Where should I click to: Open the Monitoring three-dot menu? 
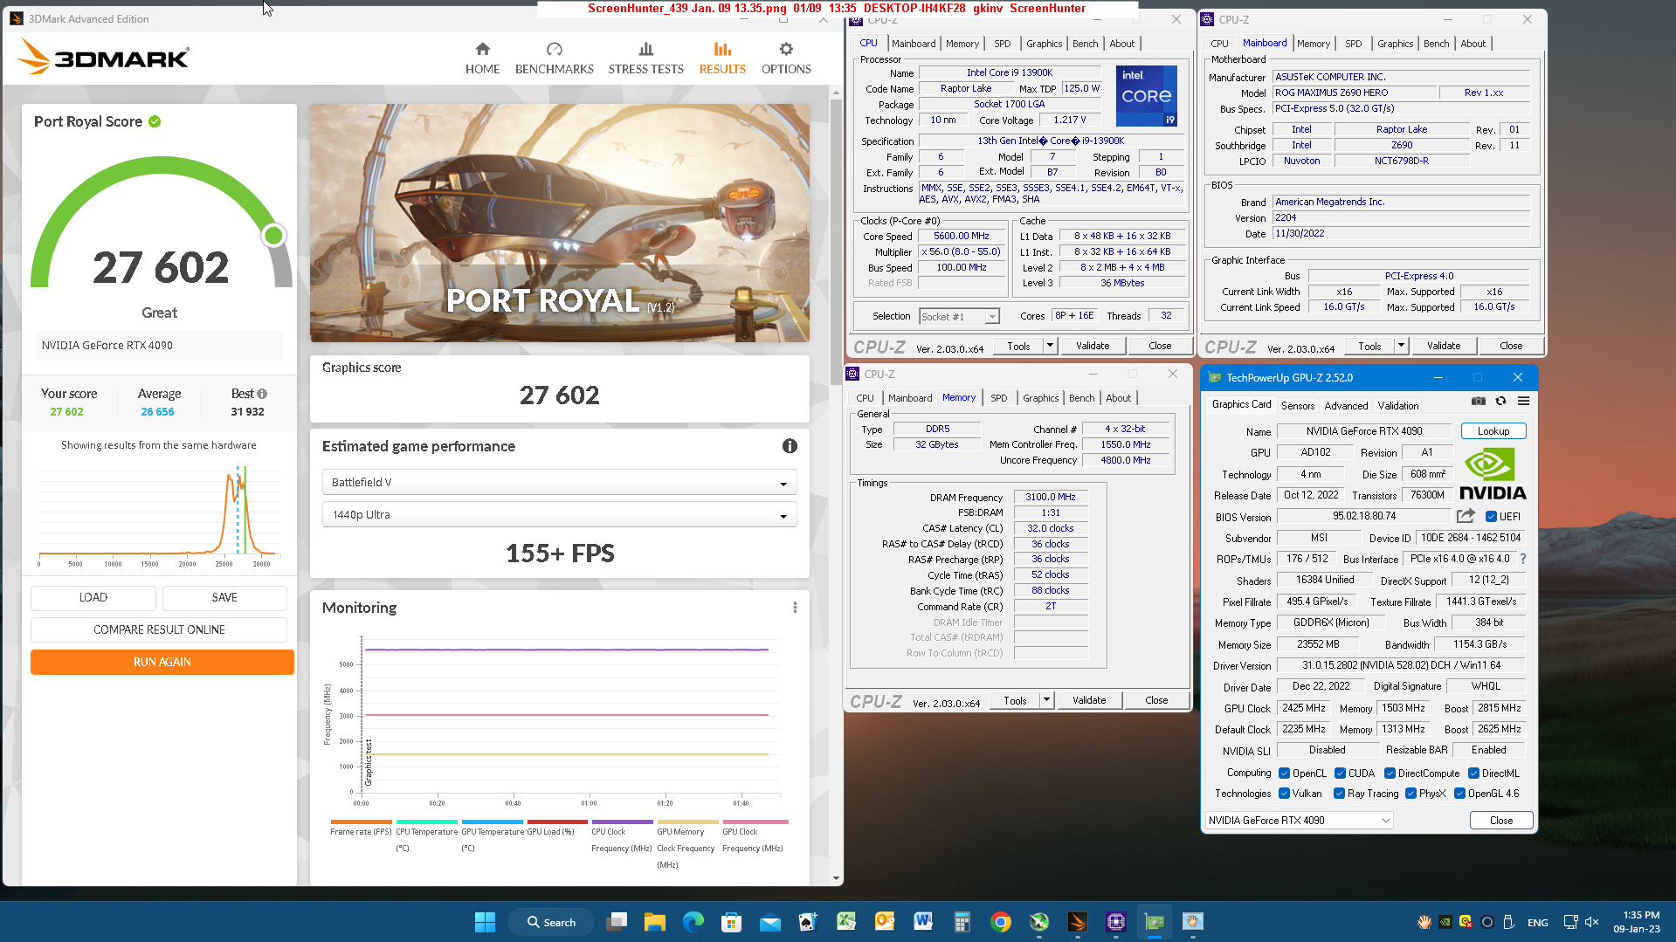[795, 608]
